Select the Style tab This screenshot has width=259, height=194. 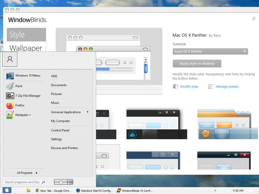[x=26, y=34]
